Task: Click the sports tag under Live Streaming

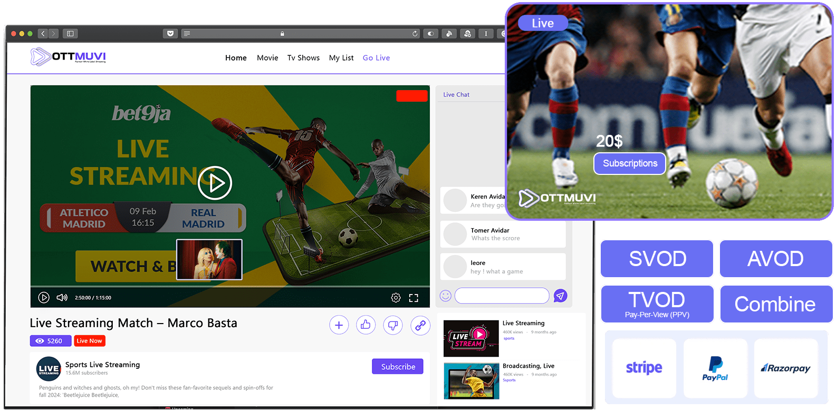Action: [509, 338]
